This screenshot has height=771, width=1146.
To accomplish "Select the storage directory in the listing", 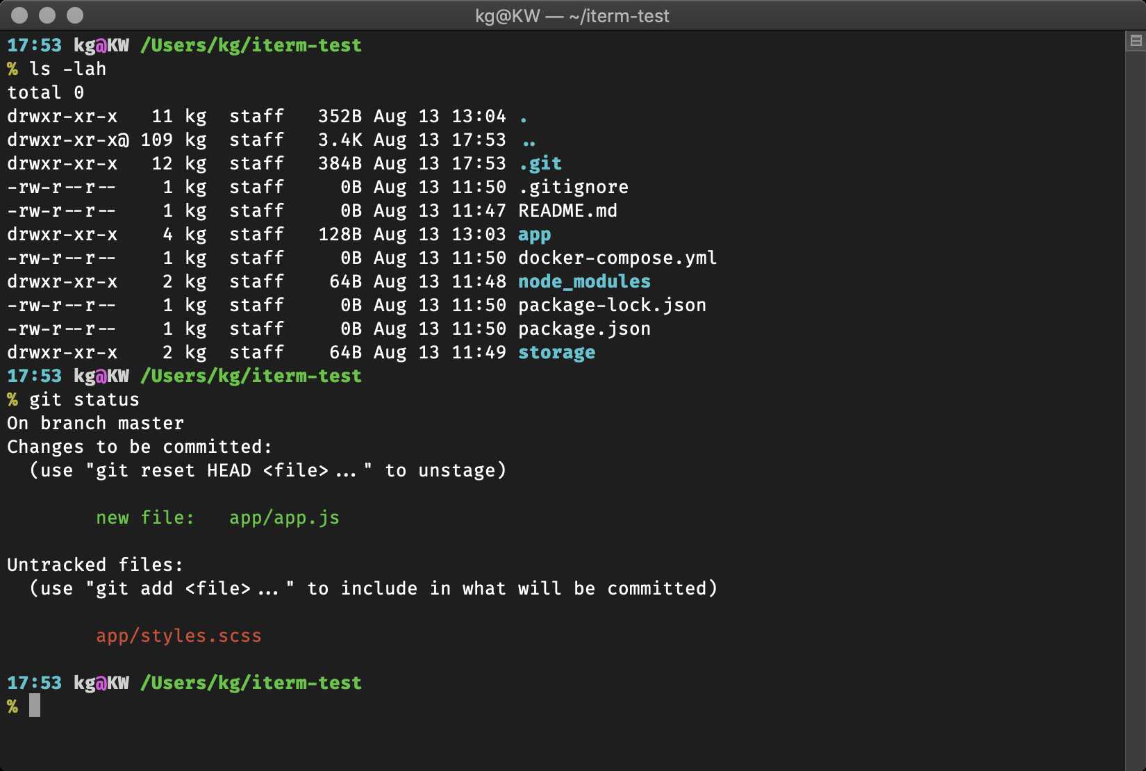I will [x=556, y=352].
